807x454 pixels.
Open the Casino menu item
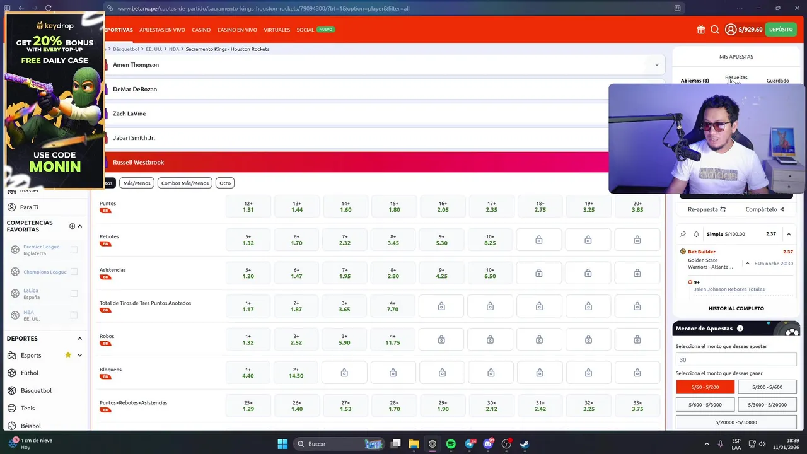tap(201, 30)
